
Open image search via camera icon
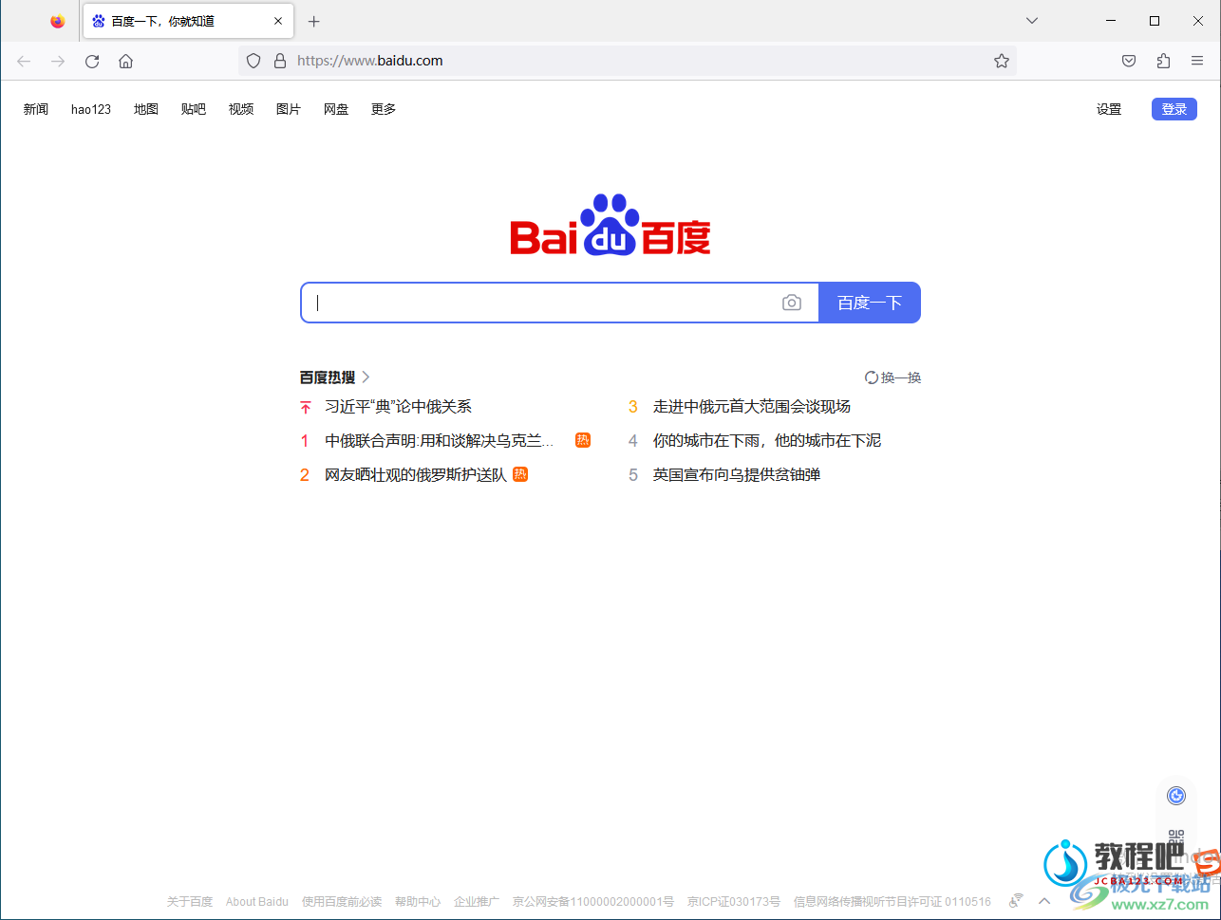coord(792,303)
